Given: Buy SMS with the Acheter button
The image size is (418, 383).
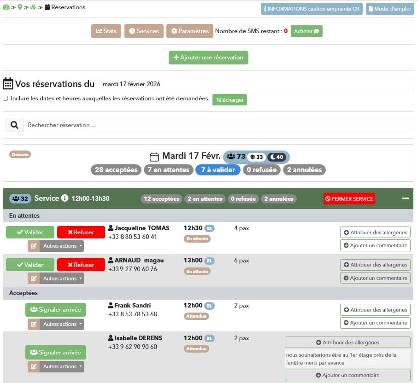Looking at the screenshot, I should [306, 31].
